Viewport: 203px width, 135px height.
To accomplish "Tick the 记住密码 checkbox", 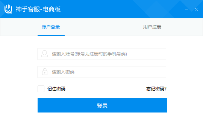I will click(x=41, y=89).
